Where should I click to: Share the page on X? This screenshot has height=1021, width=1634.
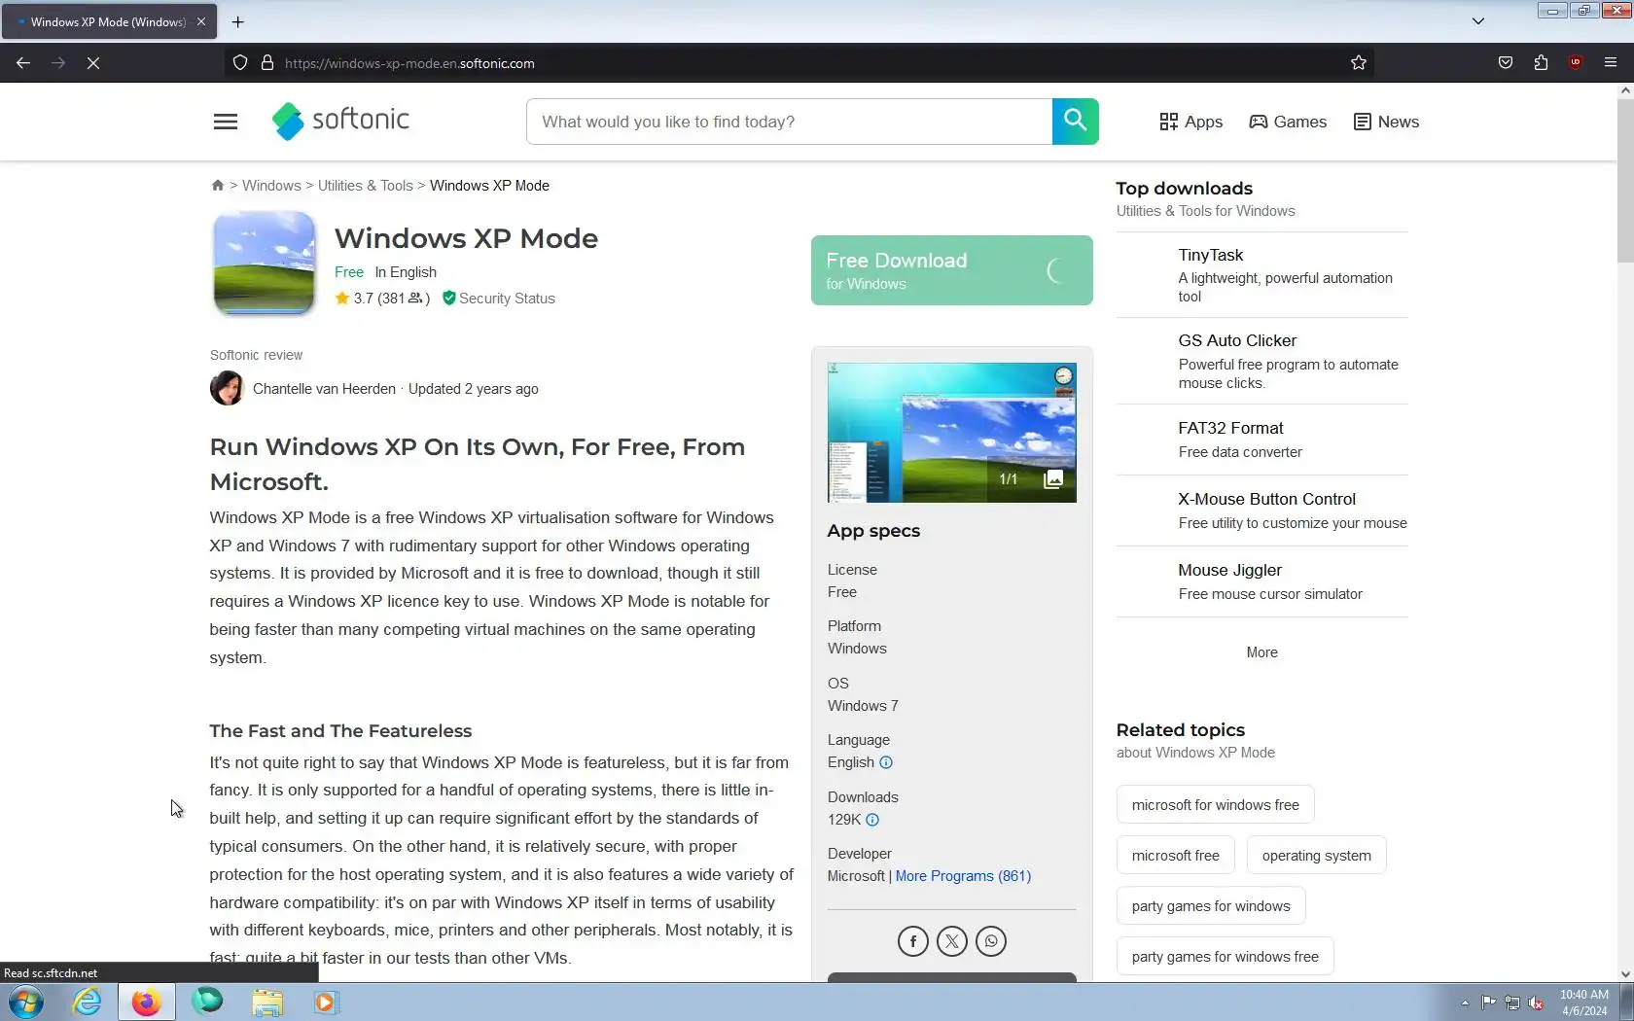pos(951,941)
